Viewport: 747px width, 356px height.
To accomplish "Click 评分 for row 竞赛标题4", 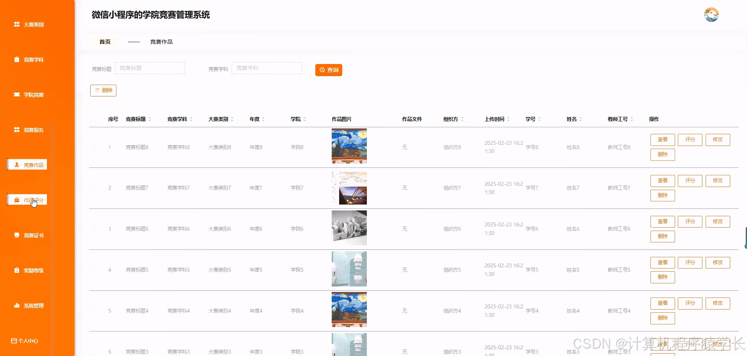I will pyautogui.click(x=690, y=303).
